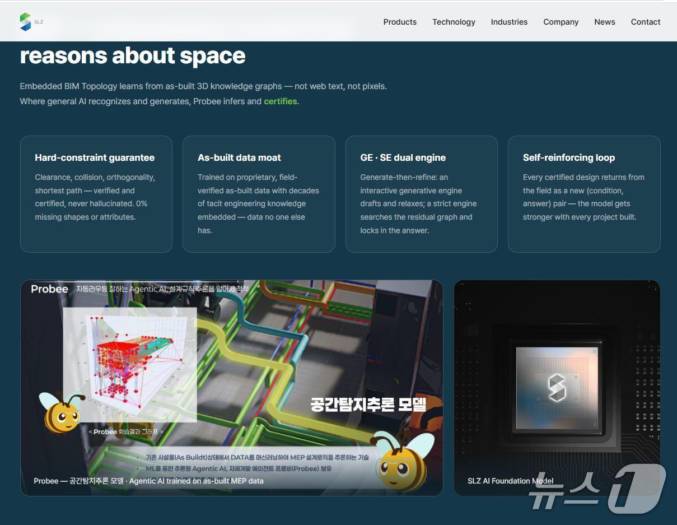Screen dimensions: 677x525
Task: Open the Probee 공간탐지추론 모델 image
Action: [x=232, y=388]
